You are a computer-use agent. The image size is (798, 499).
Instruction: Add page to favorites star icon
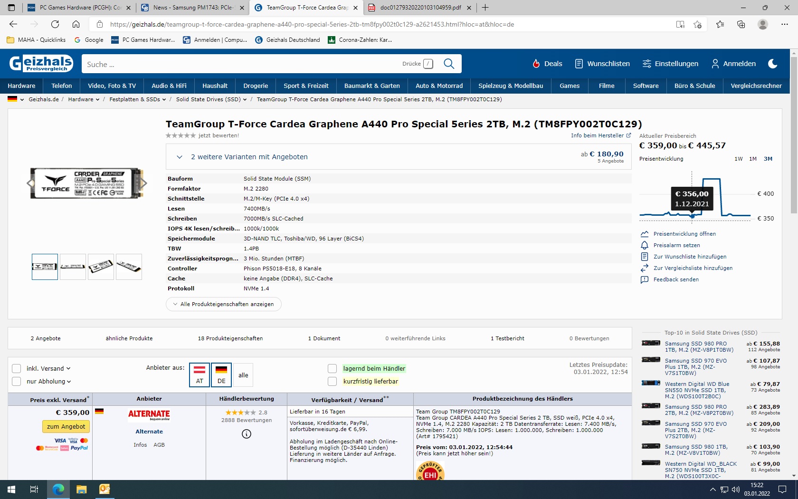coord(697,24)
